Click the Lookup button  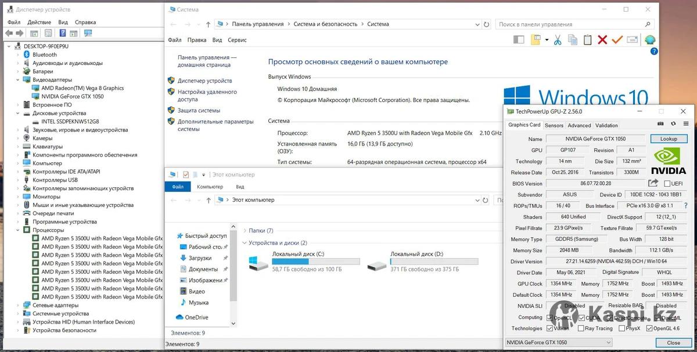click(x=669, y=139)
